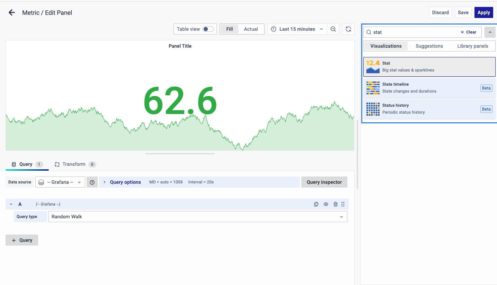Open the Last 15 minutes time picker
The image size is (497, 285).
tap(297, 29)
